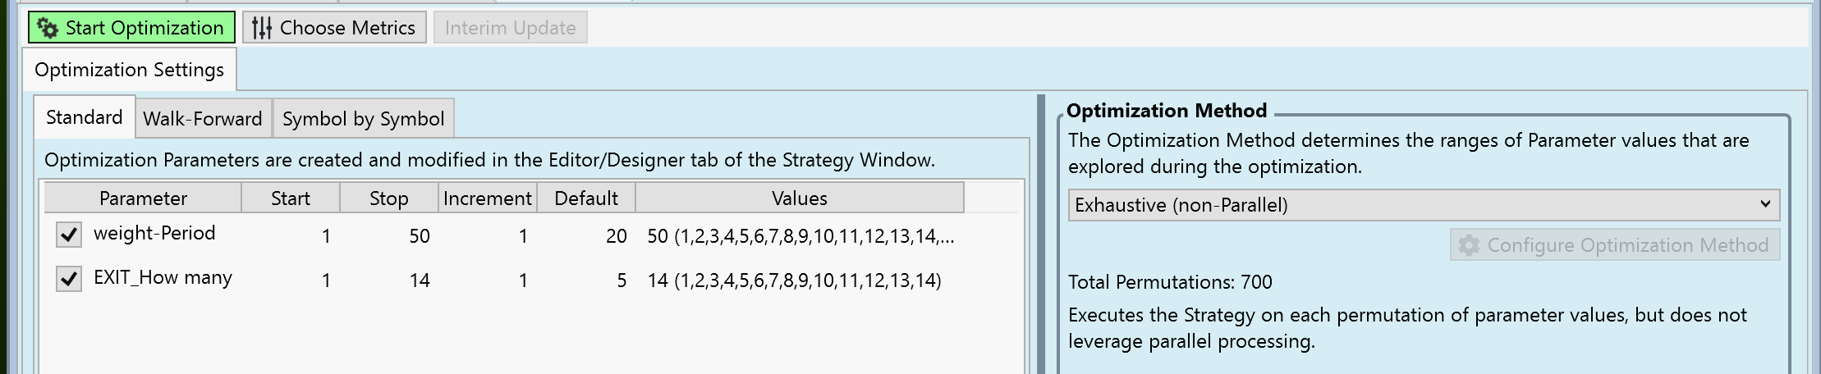Viewport: 1821px width, 374px height.
Task: Click the Choose Metrics sliders icon
Action: 261,28
